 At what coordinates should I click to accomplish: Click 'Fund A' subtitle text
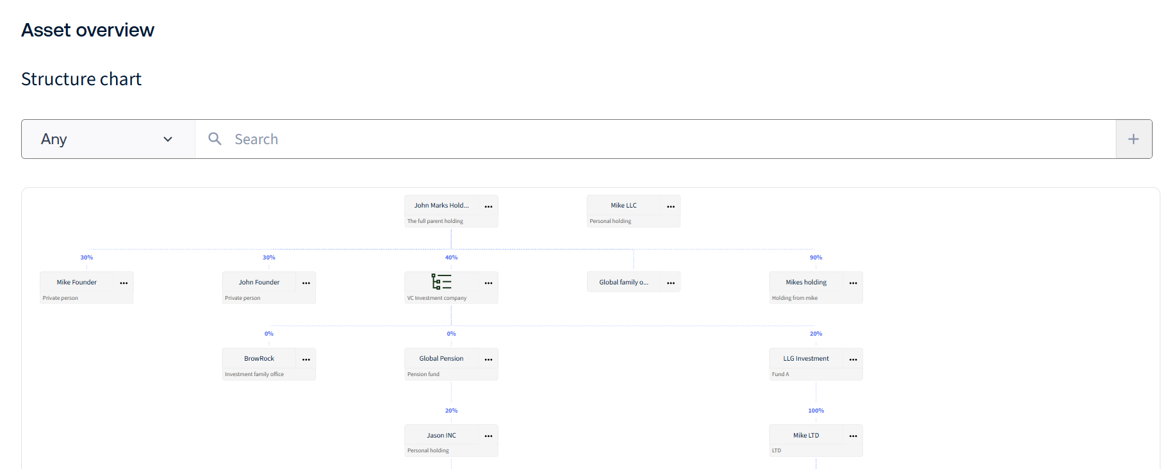tap(780, 374)
